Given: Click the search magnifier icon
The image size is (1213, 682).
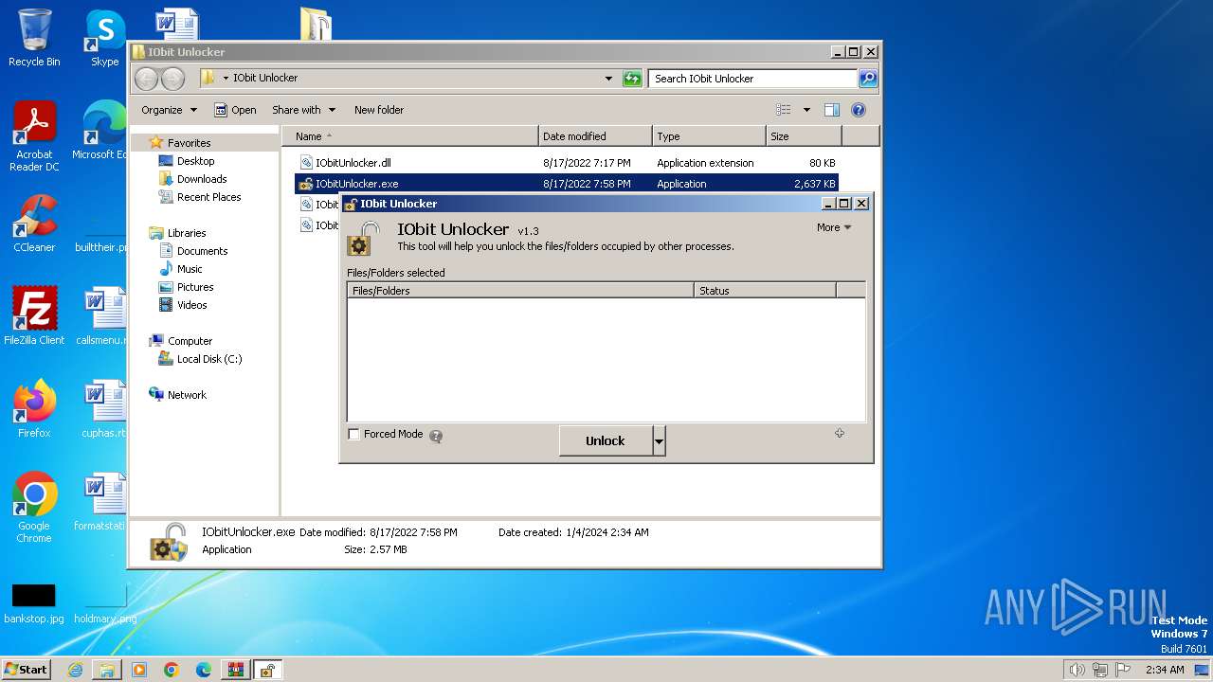Looking at the screenshot, I should click(868, 79).
